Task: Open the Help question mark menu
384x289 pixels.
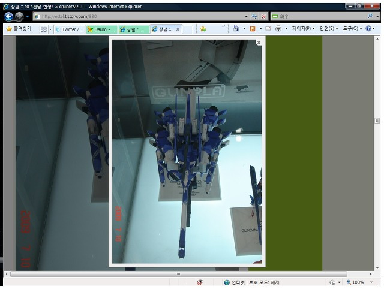Action: [370, 28]
